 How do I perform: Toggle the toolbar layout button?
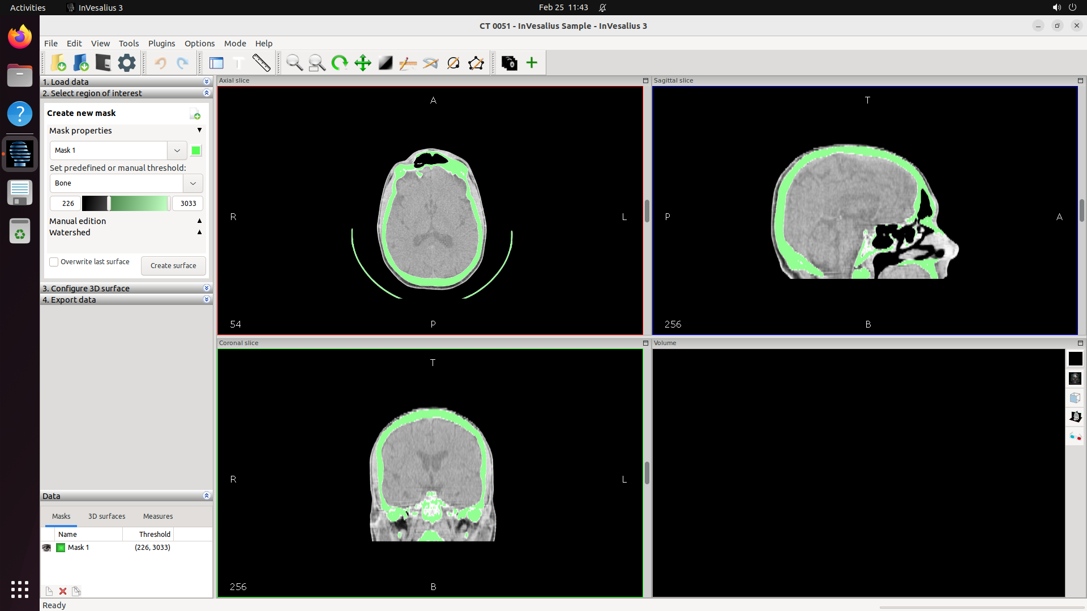[x=216, y=63]
